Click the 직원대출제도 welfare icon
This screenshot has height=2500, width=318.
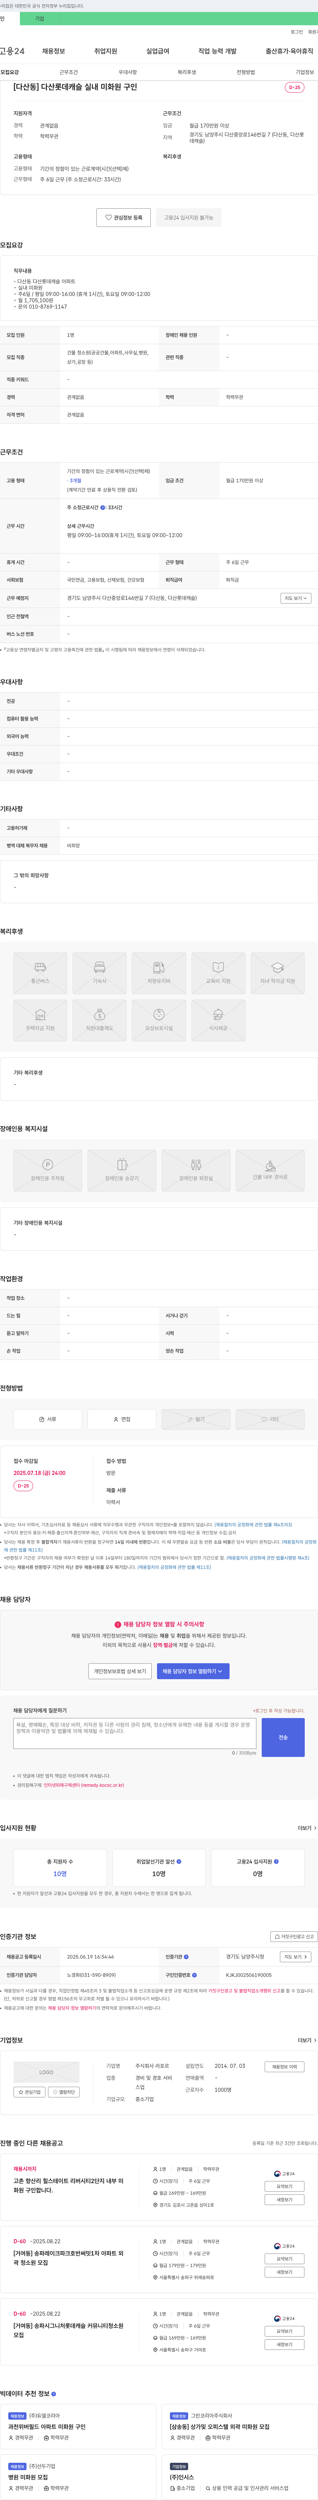tap(100, 1020)
